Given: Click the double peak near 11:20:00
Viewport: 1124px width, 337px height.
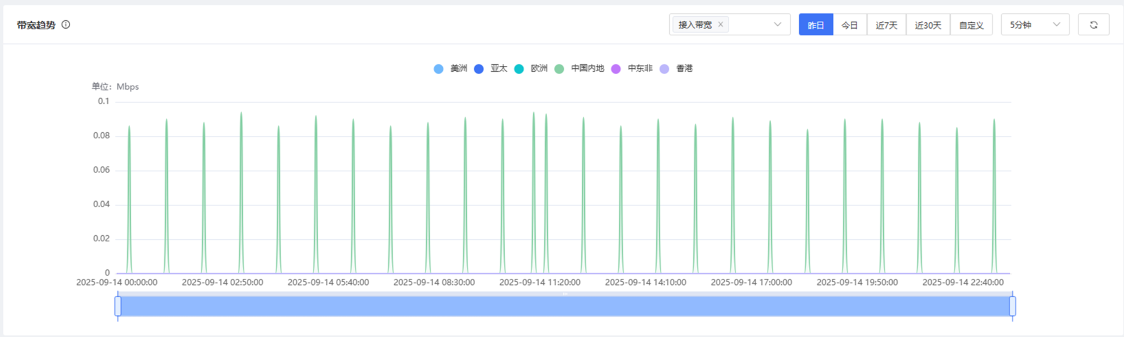Looking at the screenshot, I should [540, 180].
